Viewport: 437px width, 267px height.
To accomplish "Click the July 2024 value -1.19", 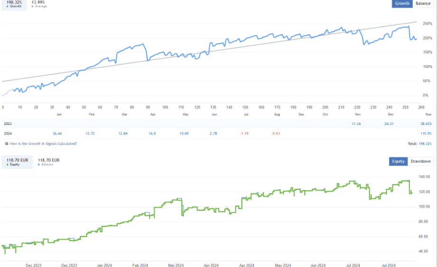I will (243, 133).
